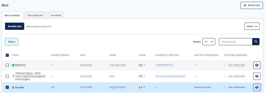View details of the first return row
This screenshot has width=265, height=93.
(x=257, y=65)
